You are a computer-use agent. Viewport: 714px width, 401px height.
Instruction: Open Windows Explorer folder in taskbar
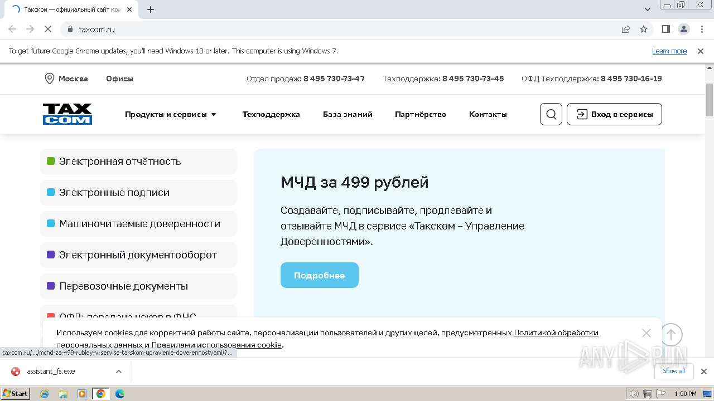(x=63, y=394)
